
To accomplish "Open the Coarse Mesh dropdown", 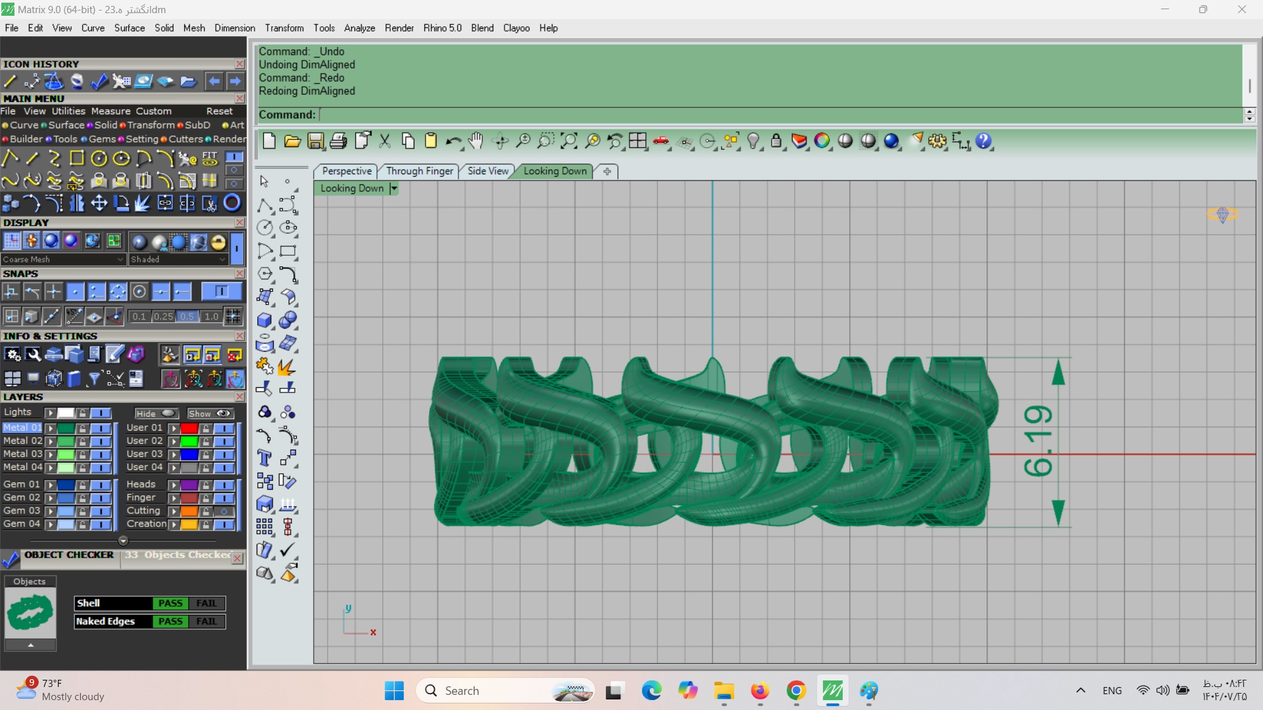I will [x=120, y=260].
